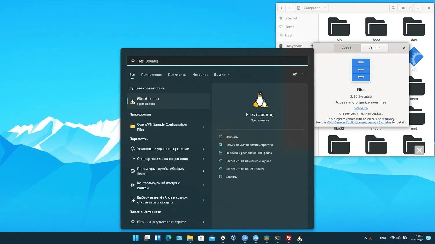Open File Explorer from the taskbar

190,238
